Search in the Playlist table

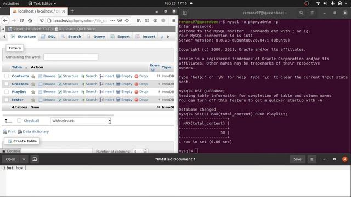(89, 92)
